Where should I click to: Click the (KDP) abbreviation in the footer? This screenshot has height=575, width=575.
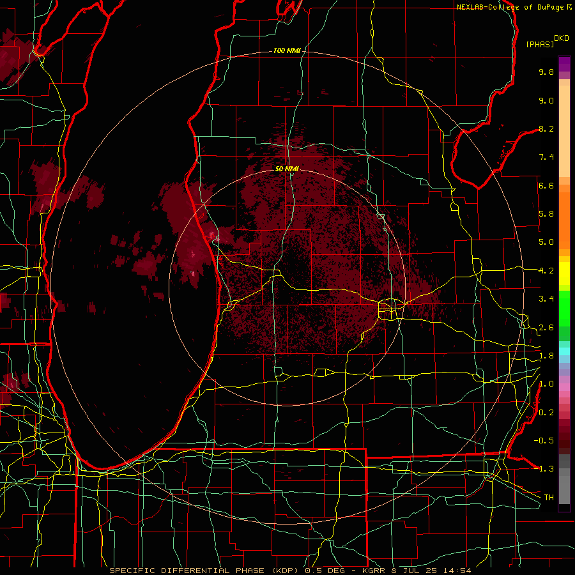286,571
